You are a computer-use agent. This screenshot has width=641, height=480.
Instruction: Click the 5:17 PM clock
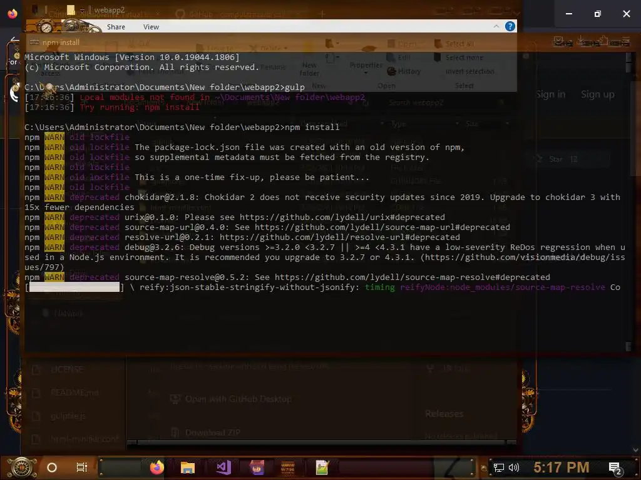click(562, 467)
